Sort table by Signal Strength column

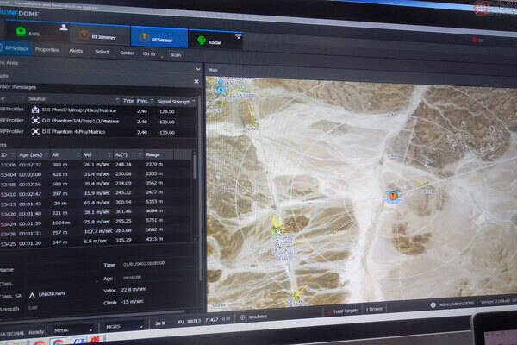pyautogui.click(x=172, y=101)
